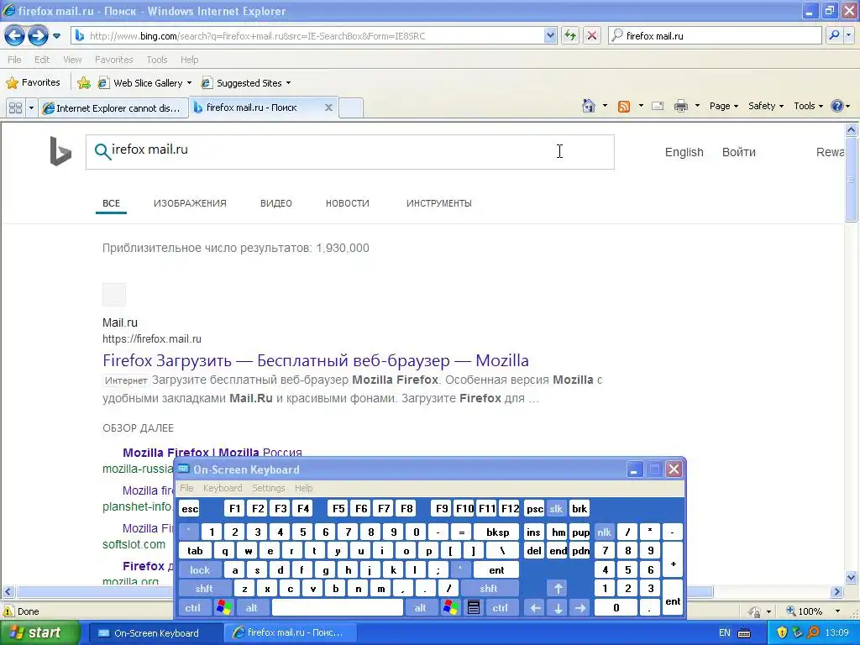Click the vertical page scrollbar thumb
The image size is (860, 645).
coord(852,180)
